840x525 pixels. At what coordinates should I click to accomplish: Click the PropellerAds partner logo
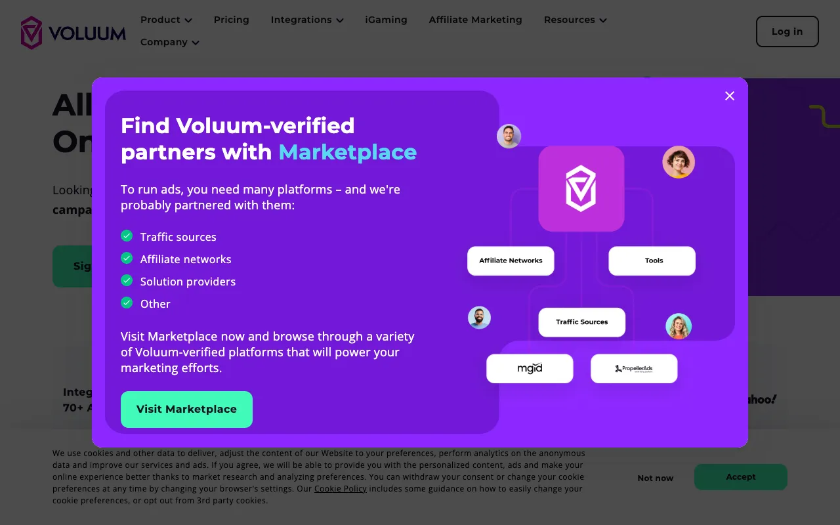(633, 368)
